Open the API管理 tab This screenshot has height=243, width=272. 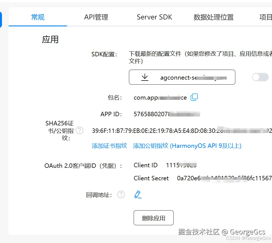point(96,17)
